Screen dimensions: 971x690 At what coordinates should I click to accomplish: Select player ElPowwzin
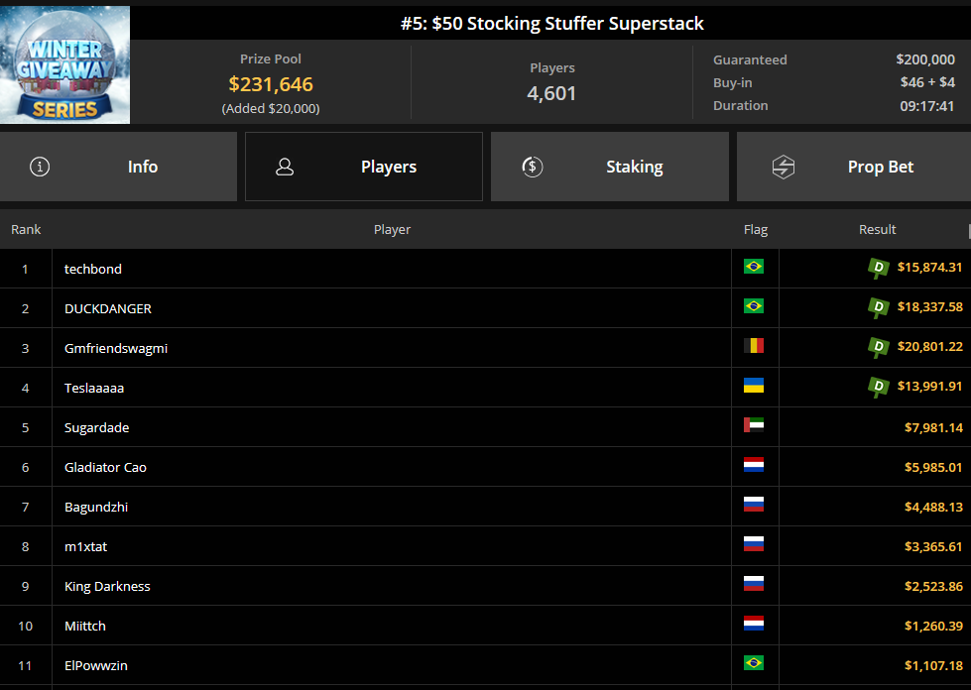click(96, 665)
